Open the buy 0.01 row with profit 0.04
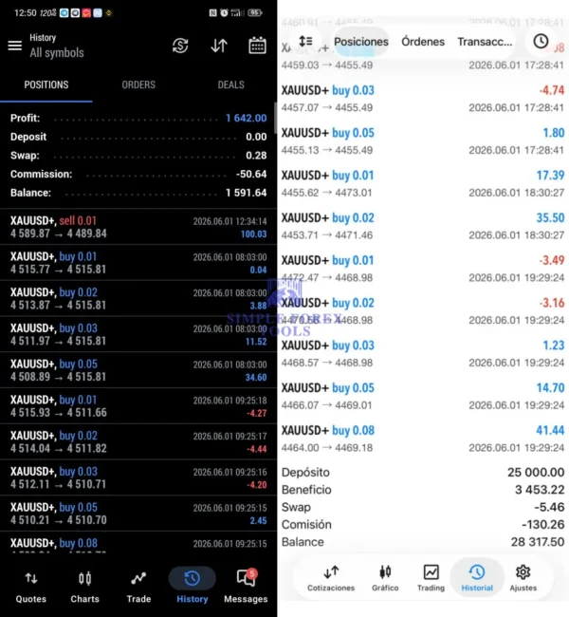Viewport: 569px width, 617px height. point(138,263)
